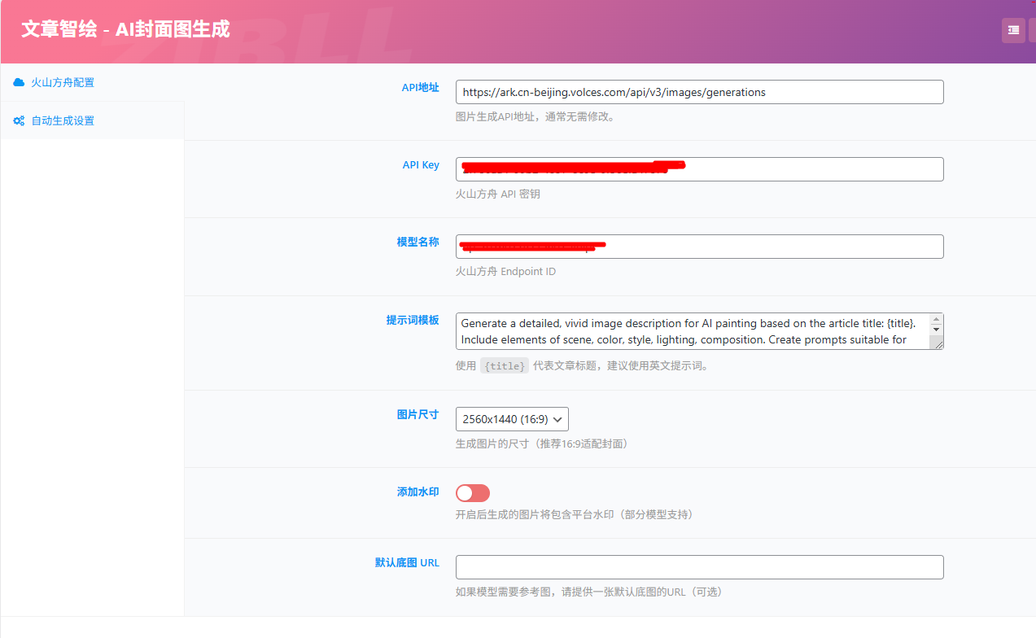1036x638 pixels.
Task: Click the sidebar collapse icon in the header
Action: coord(1012,29)
